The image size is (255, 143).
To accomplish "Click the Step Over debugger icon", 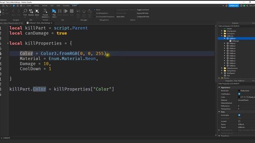I will point(84,11).
